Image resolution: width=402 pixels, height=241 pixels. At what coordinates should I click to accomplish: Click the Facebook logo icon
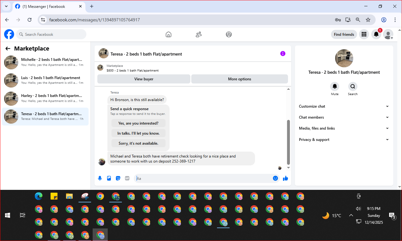(9, 34)
